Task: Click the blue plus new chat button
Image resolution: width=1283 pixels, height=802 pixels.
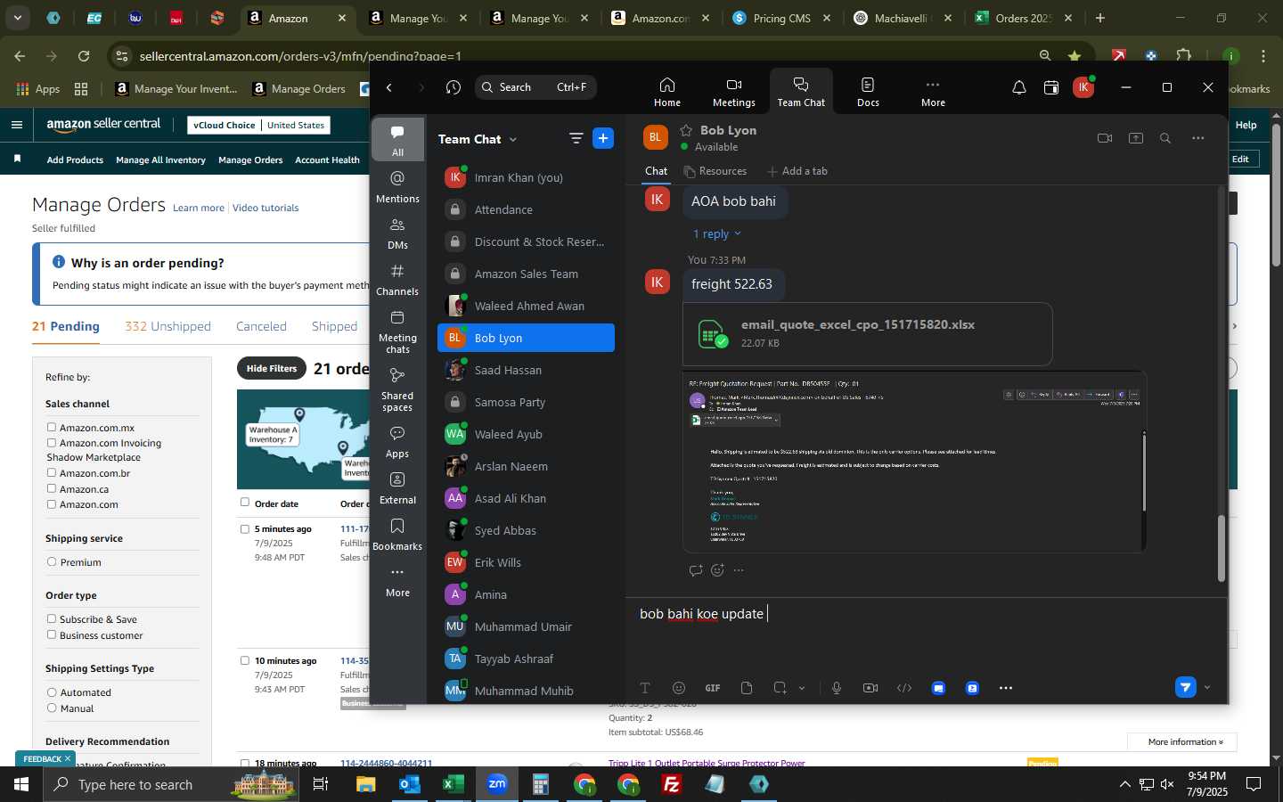Action: coord(603,138)
